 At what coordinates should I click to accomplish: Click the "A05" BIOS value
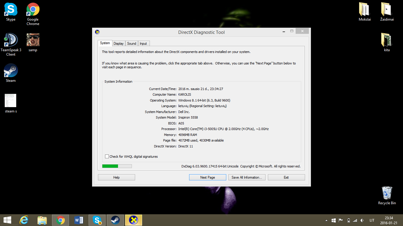click(x=181, y=123)
